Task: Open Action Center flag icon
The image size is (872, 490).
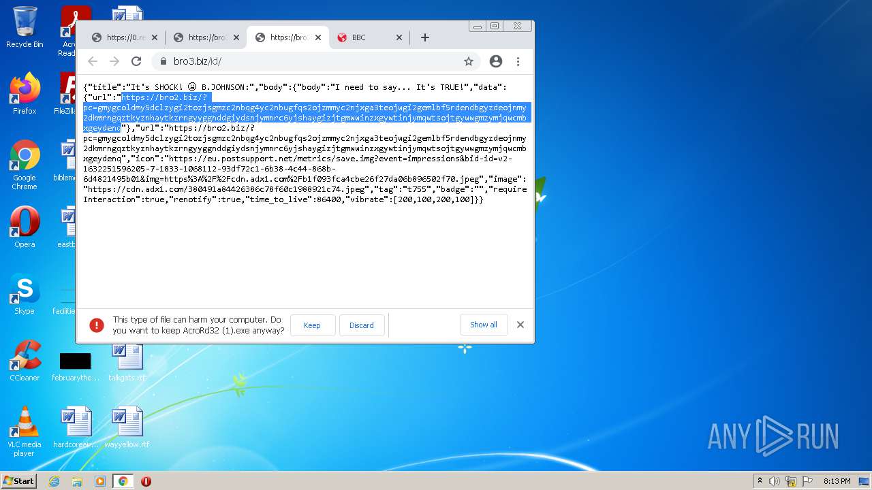Action: tap(806, 481)
